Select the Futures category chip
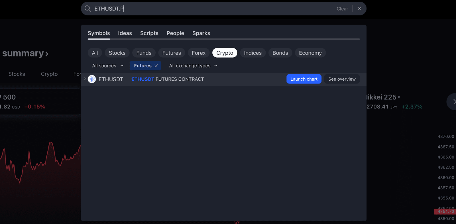The image size is (456, 224). [x=172, y=53]
